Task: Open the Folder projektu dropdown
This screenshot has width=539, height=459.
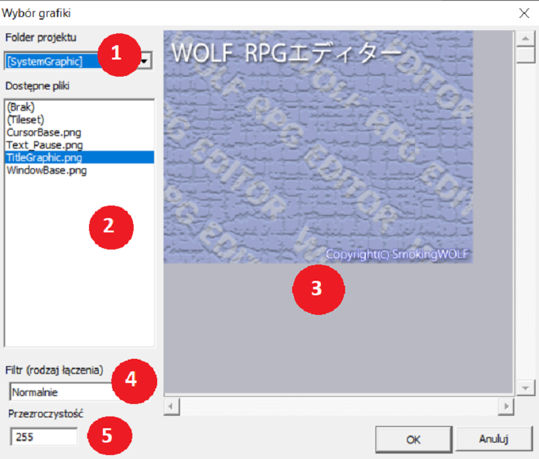Action: point(146,61)
